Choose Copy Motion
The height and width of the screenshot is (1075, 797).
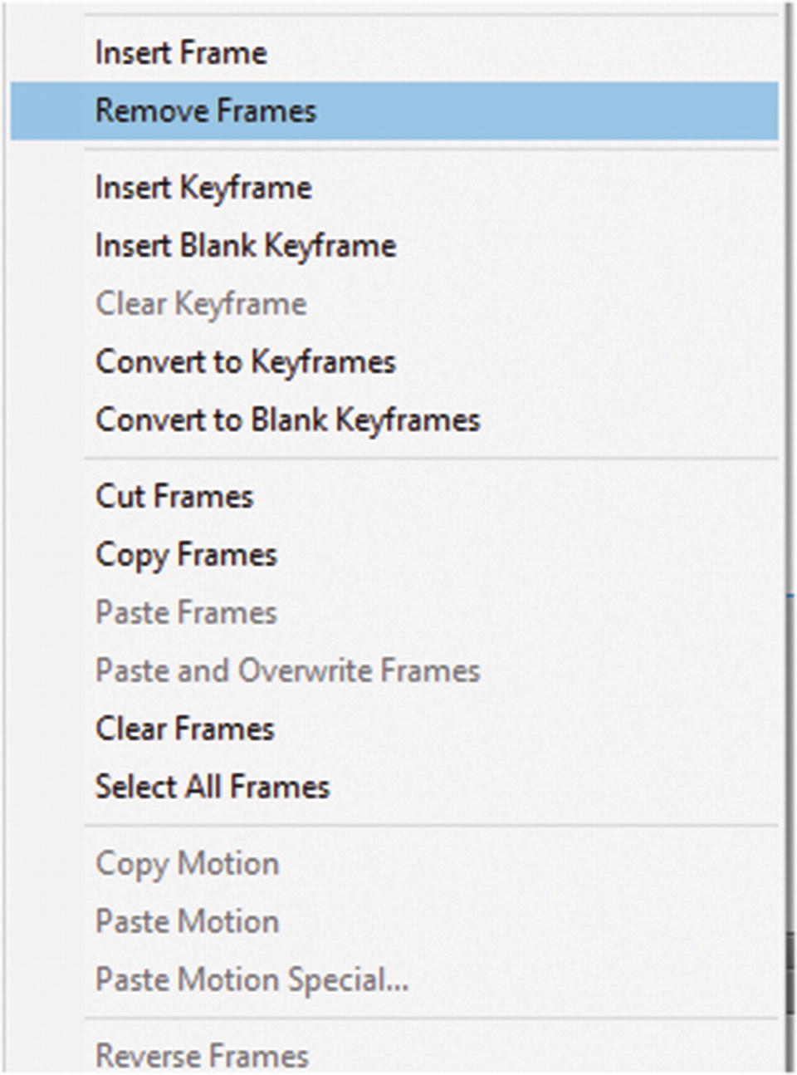coord(188,863)
